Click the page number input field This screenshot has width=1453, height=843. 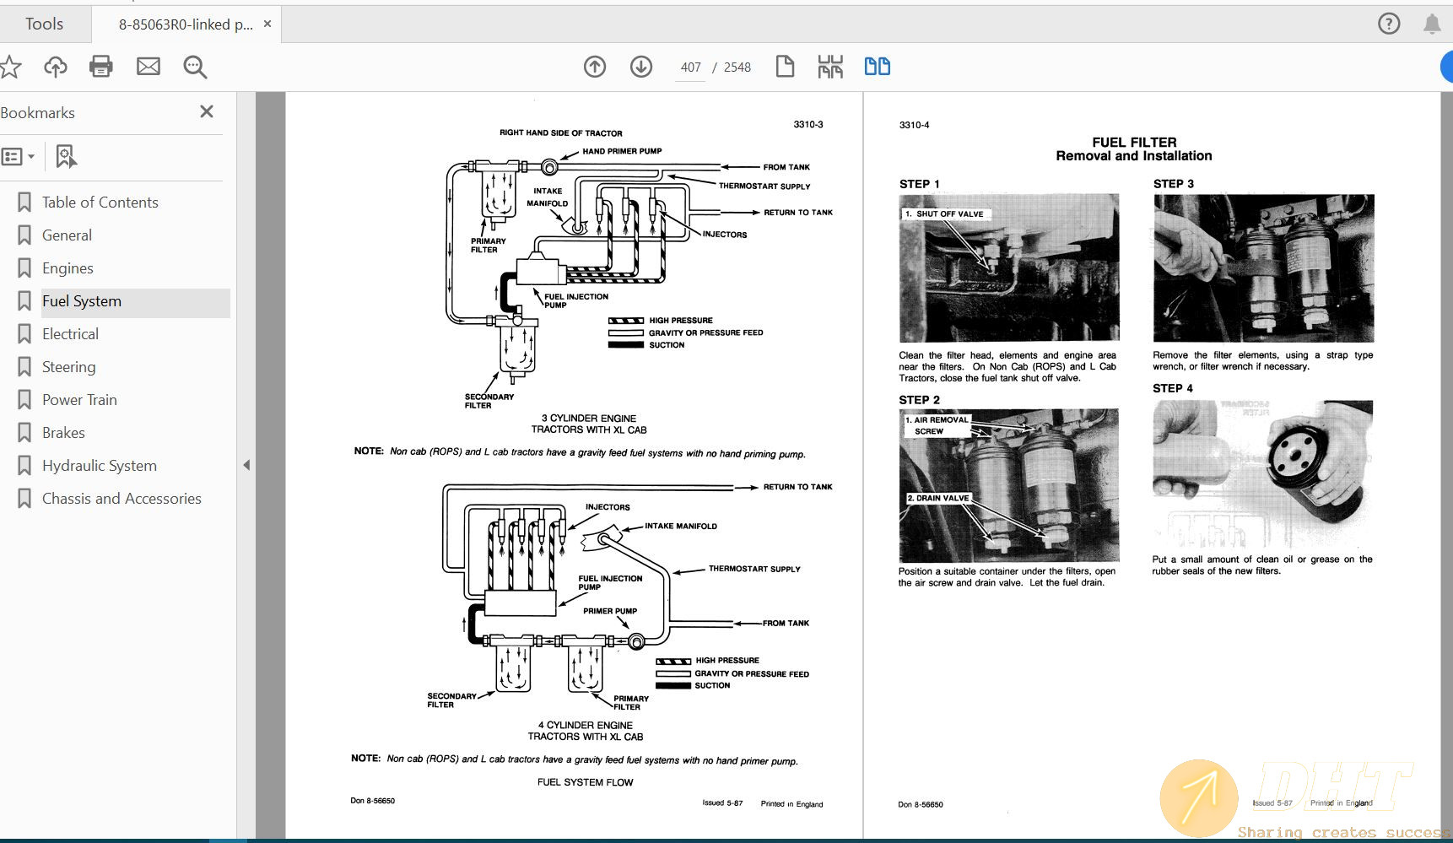pos(690,68)
